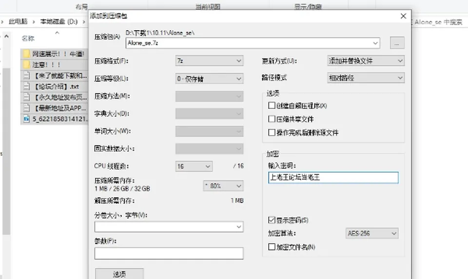This screenshot has width=468, height=279.
Task: Click the 参数 parameters input field
Action: tap(169, 253)
